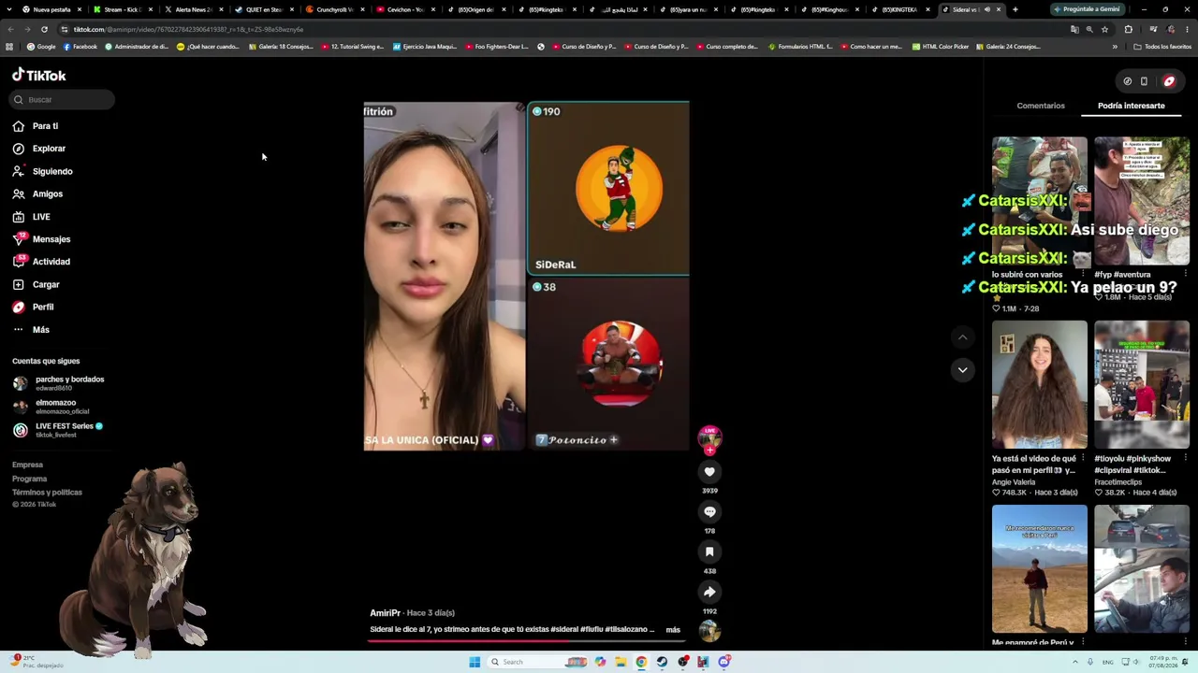Screen dimensions: 1198x673
Task: Like the video with heart icon
Action: [709, 472]
